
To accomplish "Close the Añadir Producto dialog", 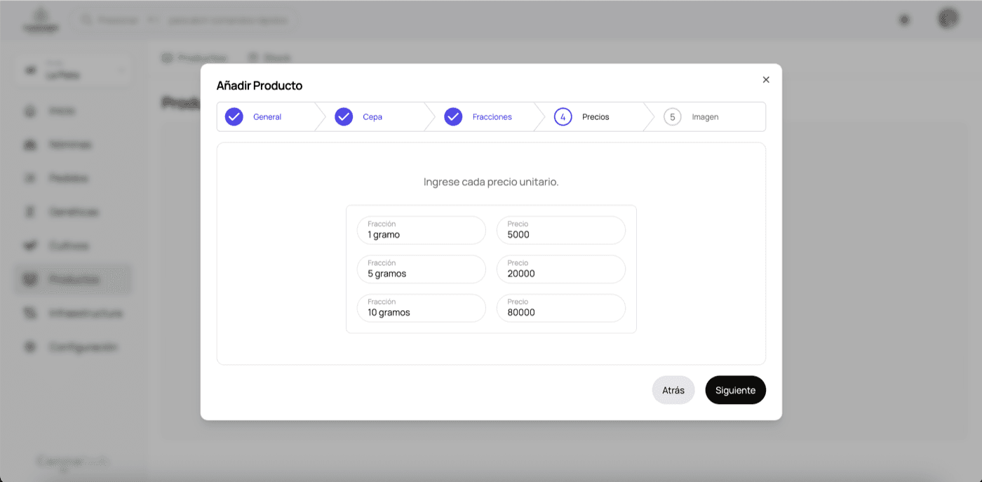I will 766,80.
